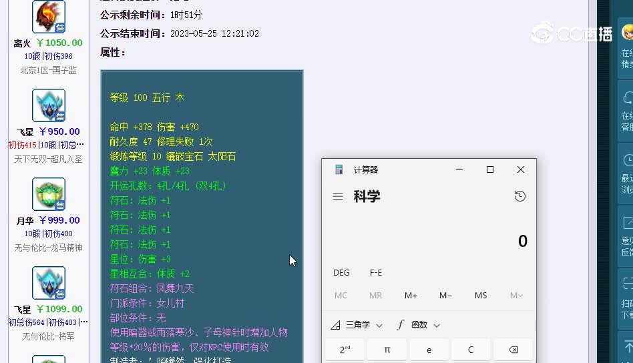The height and width of the screenshot is (363, 633).
Task: Click the 等级 100 五行 木 line
Action: pyautogui.click(x=147, y=97)
